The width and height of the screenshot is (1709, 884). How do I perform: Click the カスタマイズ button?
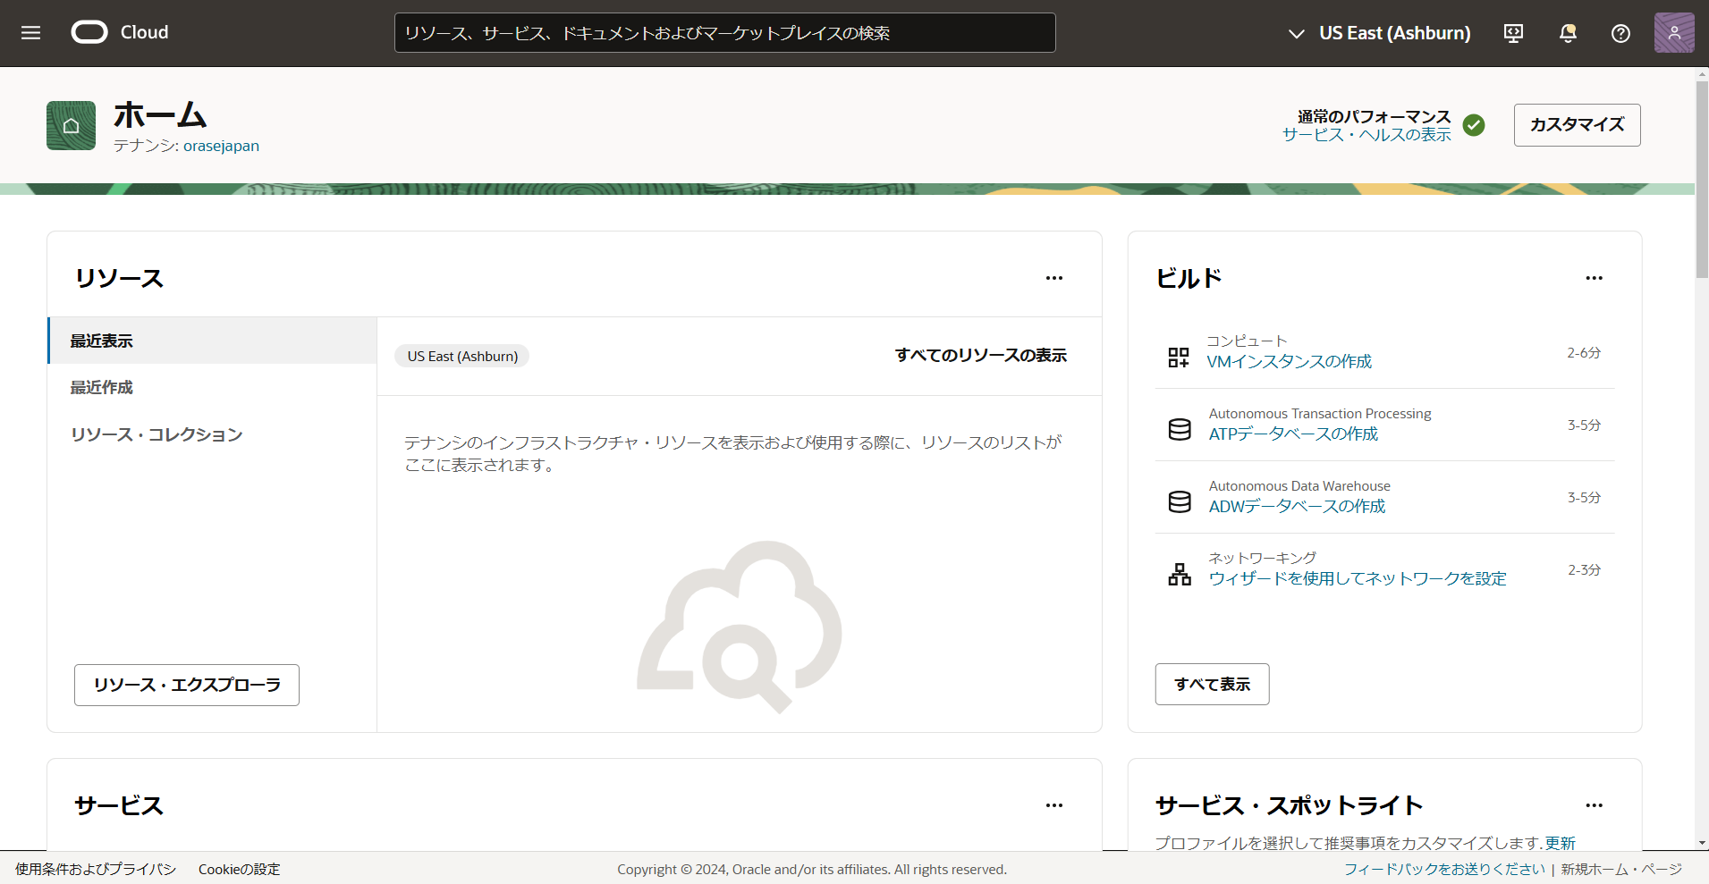click(1577, 125)
